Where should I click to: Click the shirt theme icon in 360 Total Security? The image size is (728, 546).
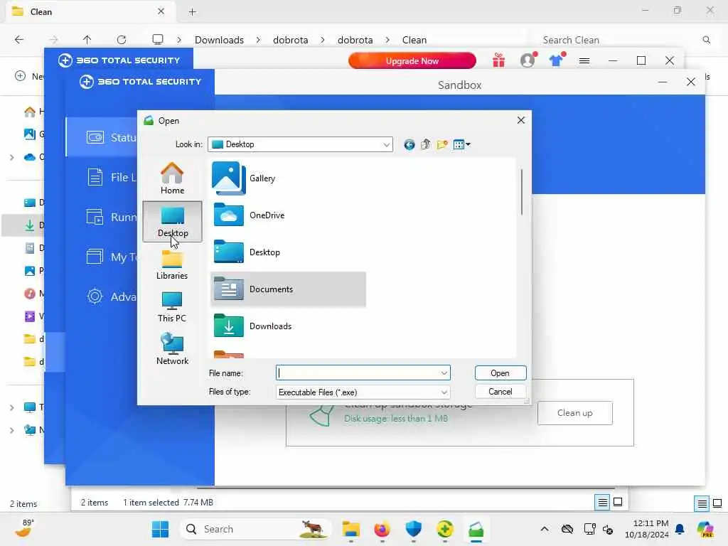point(556,60)
